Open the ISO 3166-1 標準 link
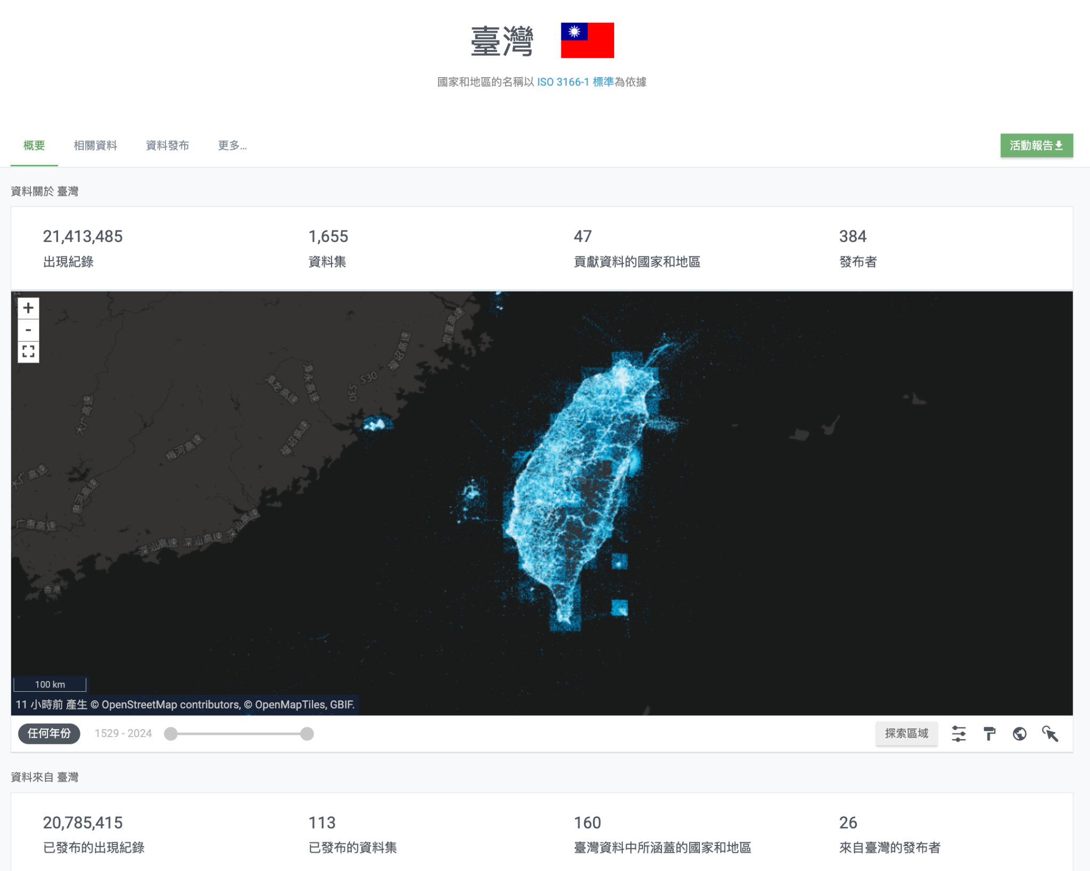This screenshot has height=871, width=1090. [x=575, y=82]
